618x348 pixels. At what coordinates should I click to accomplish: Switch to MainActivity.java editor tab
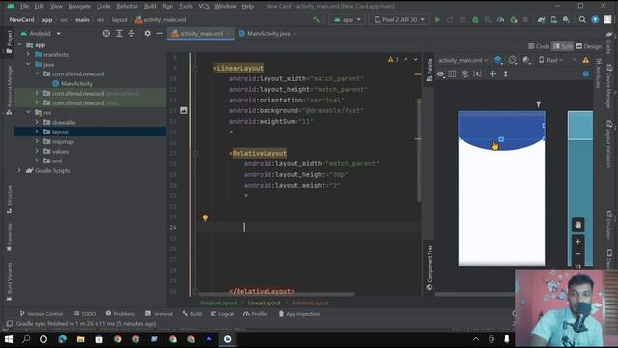click(x=268, y=34)
